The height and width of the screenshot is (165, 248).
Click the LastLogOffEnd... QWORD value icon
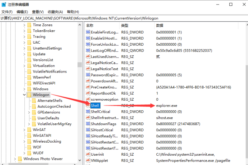(88, 51)
